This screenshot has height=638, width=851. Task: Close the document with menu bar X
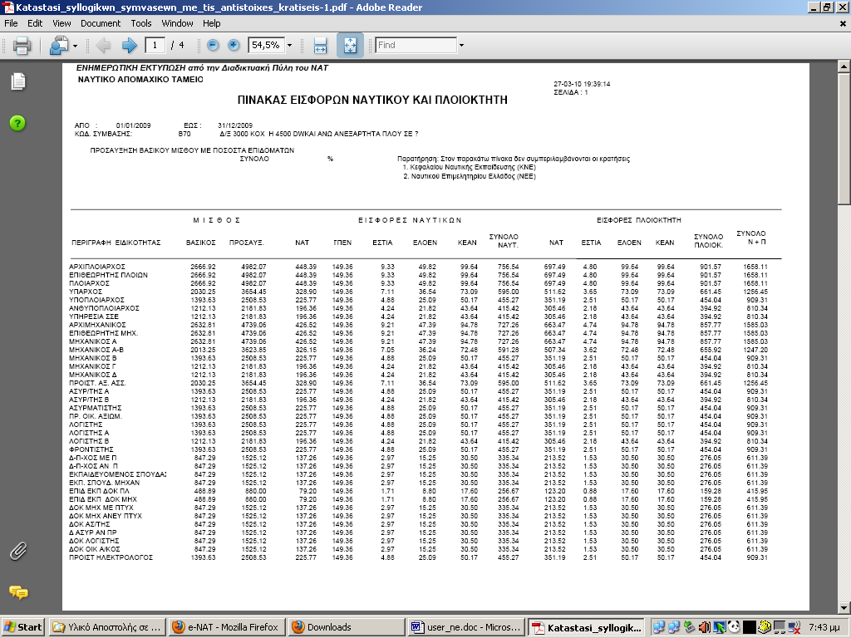[x=843, y=24]
